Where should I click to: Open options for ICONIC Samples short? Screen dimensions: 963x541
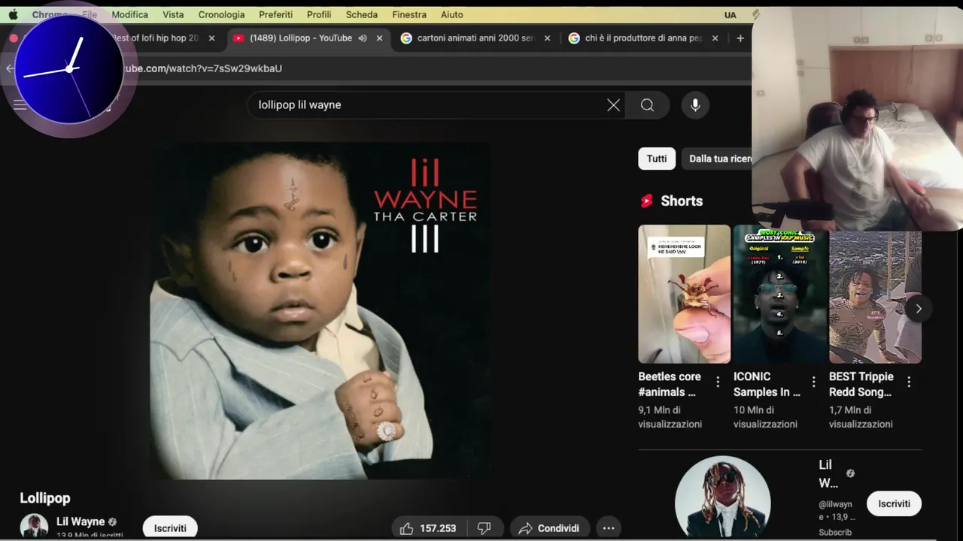click(813, 382)
